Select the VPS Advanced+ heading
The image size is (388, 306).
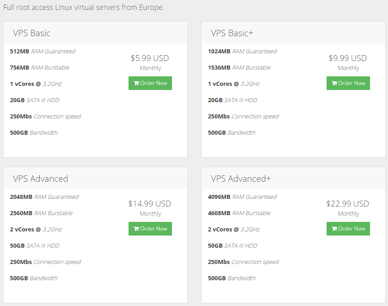click(241, 179)
